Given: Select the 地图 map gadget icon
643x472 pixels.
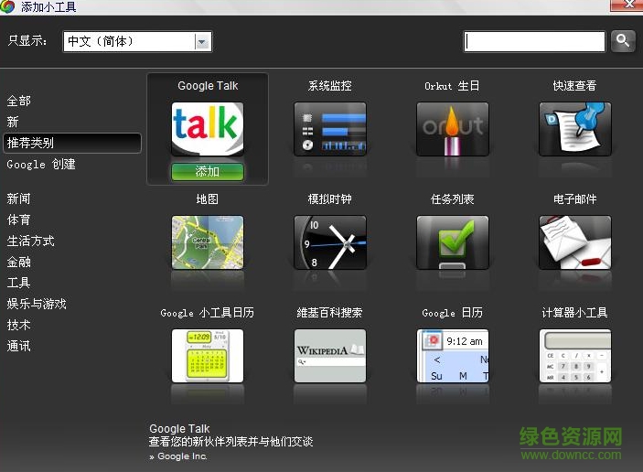Looking at the screenshot, I should pos(208,242).
